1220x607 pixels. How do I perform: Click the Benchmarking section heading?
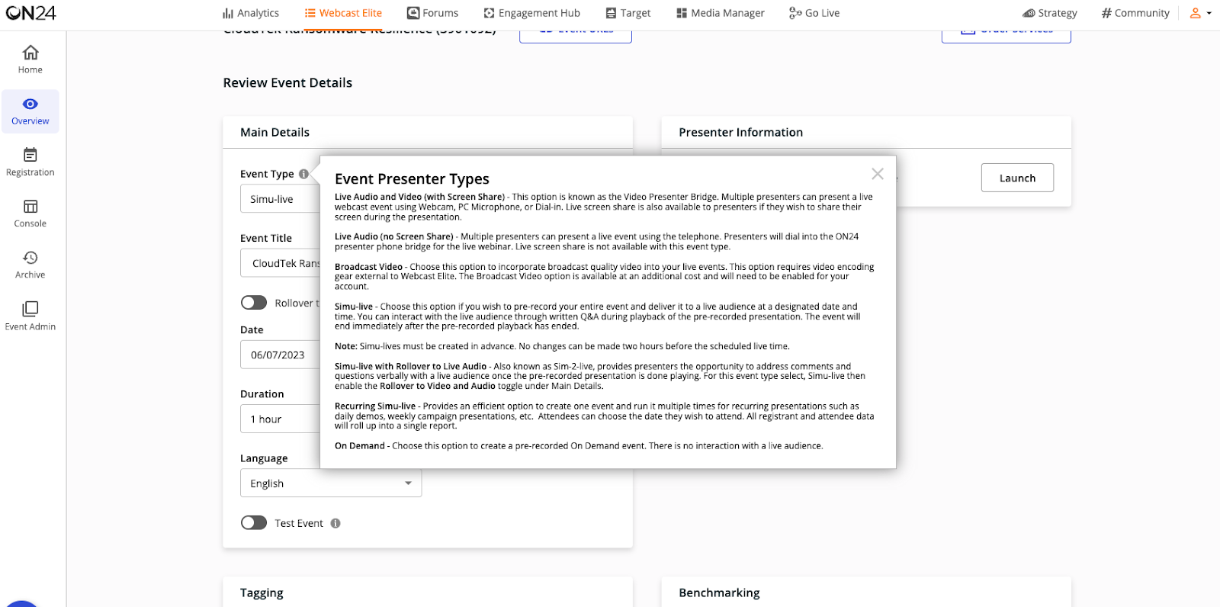pos(719,593)
